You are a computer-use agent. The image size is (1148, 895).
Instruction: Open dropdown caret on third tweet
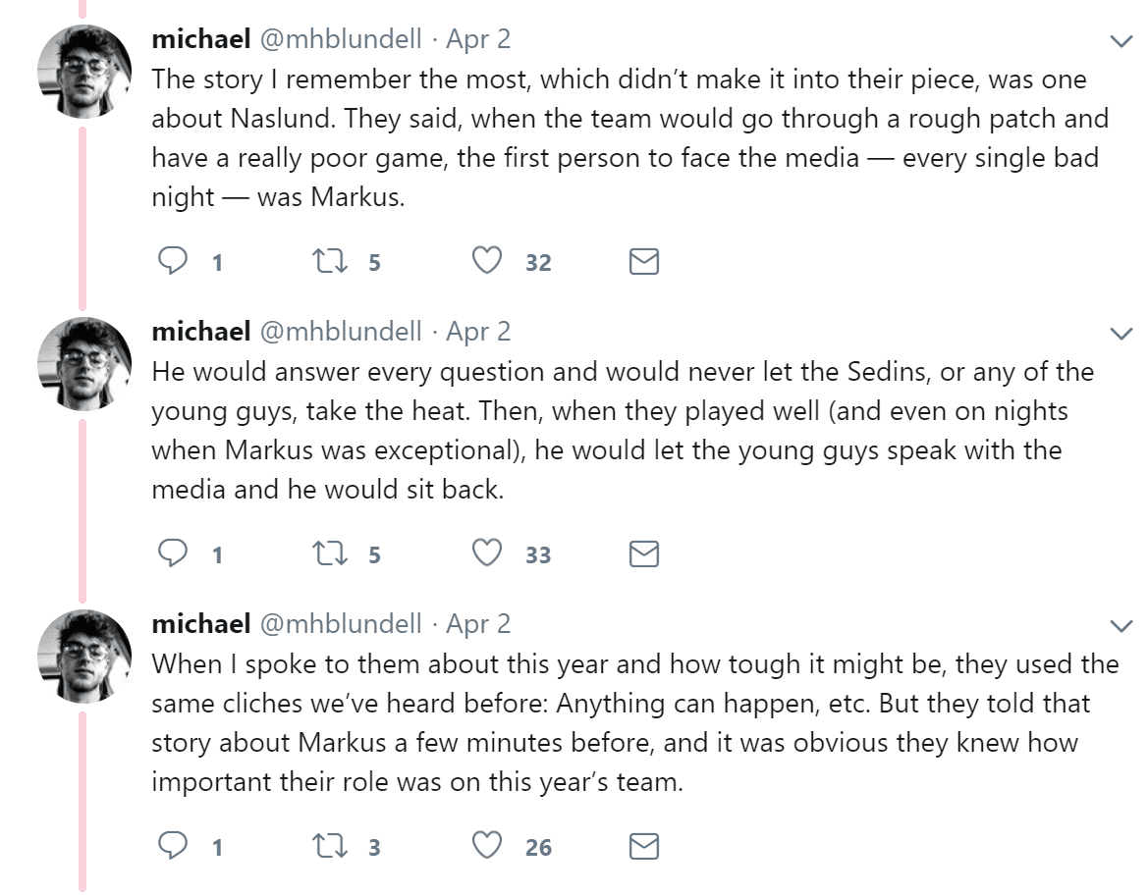(1120, 625)
